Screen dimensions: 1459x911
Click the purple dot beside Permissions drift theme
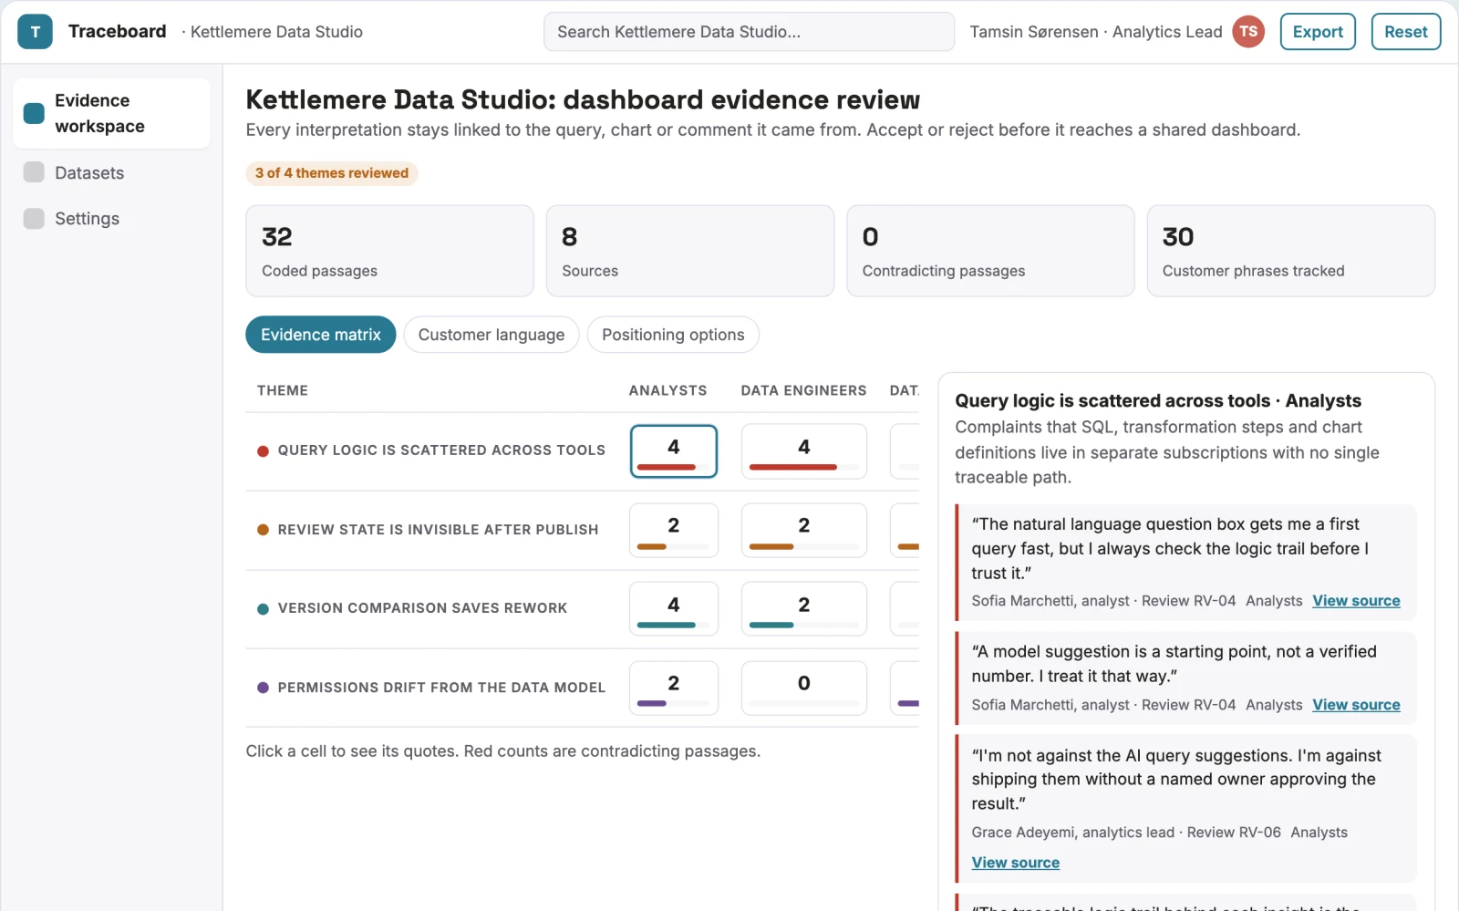point(263,688)
